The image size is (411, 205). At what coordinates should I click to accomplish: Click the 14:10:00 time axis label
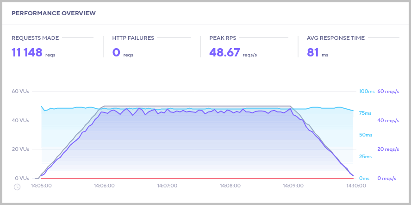pos(356,186)
